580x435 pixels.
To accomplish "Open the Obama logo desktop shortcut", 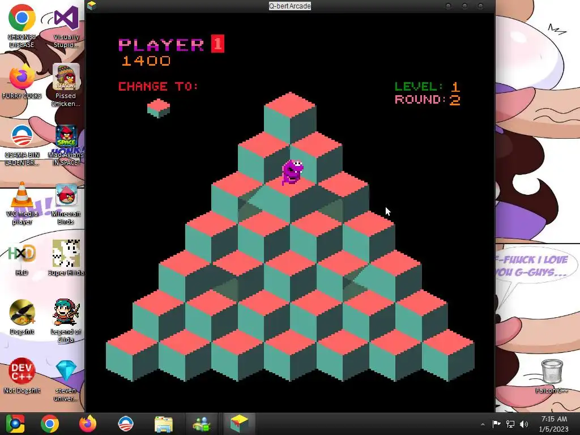I will pyautogui.click(x=22, y=145).
